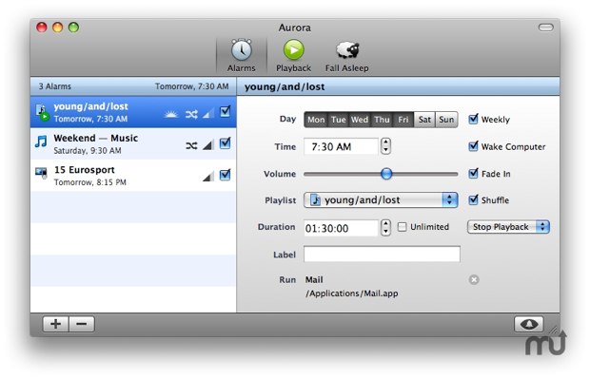Image resolution: width=590 pixels, height=378 pixels.
Task: Open the Playlist dropdown young/and/lost
Action: coord(381,200)
